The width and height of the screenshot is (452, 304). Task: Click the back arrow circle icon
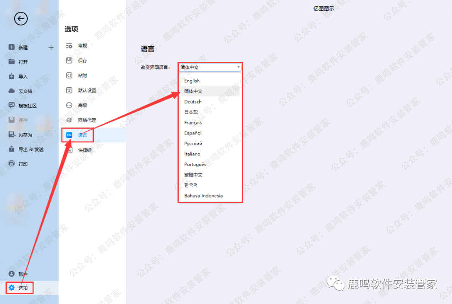pos(21,19)
